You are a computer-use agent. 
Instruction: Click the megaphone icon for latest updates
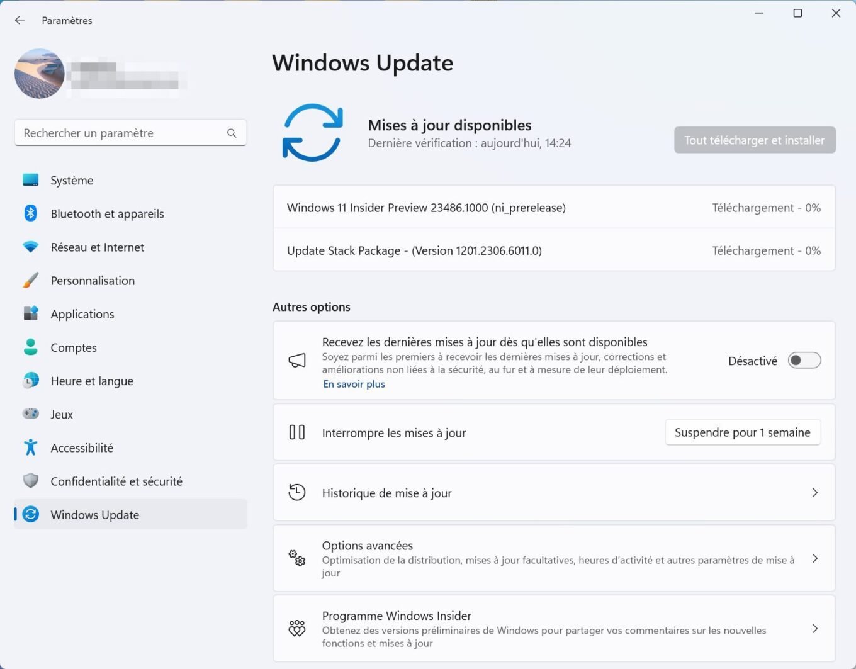click(297, 361)
